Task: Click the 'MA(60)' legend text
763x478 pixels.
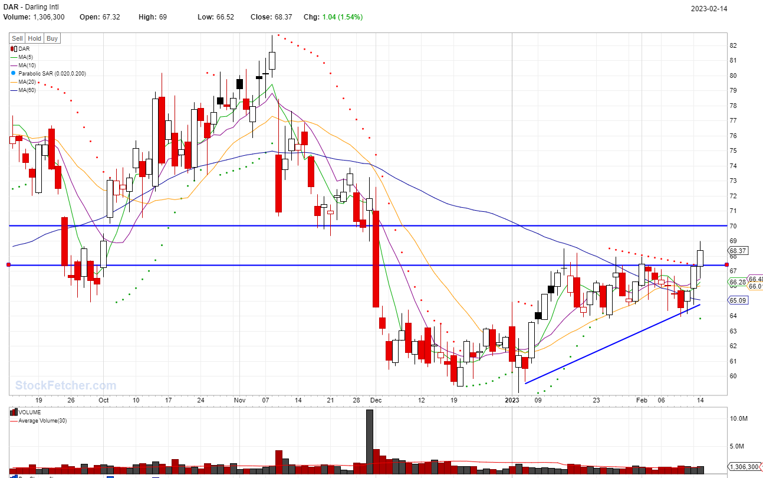Action: (x=27, y=90)
